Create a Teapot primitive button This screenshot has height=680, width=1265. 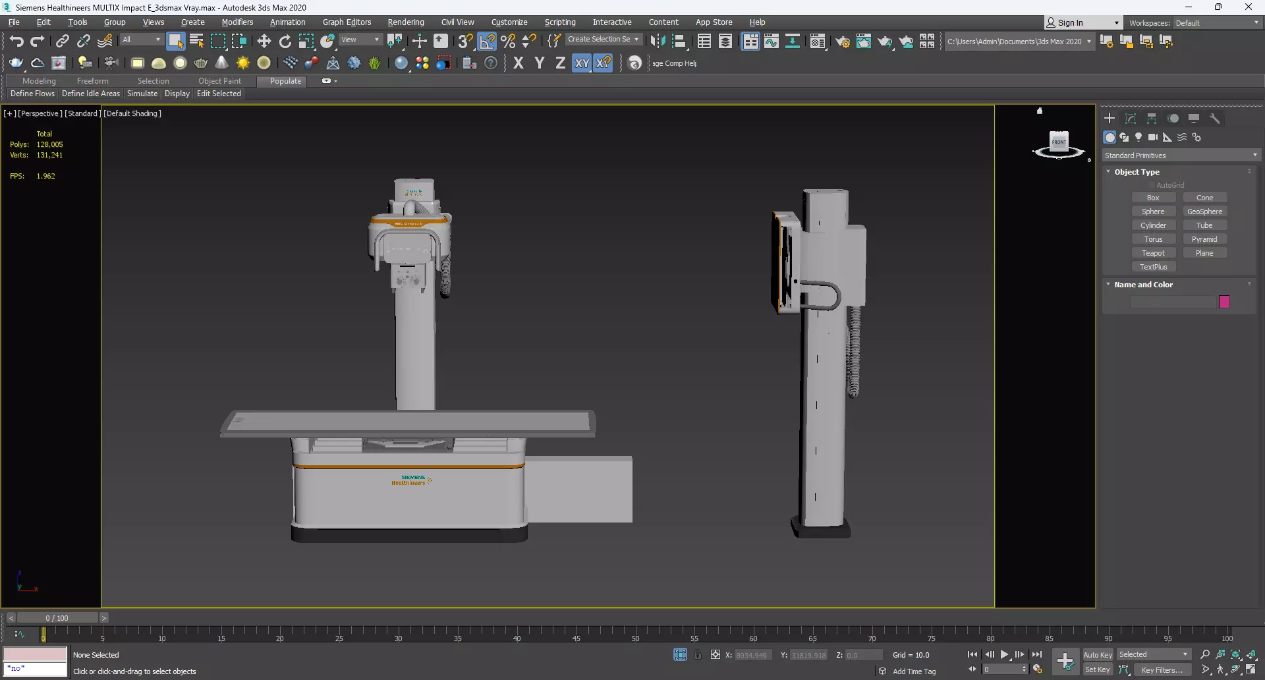(x=1153, y=253)
